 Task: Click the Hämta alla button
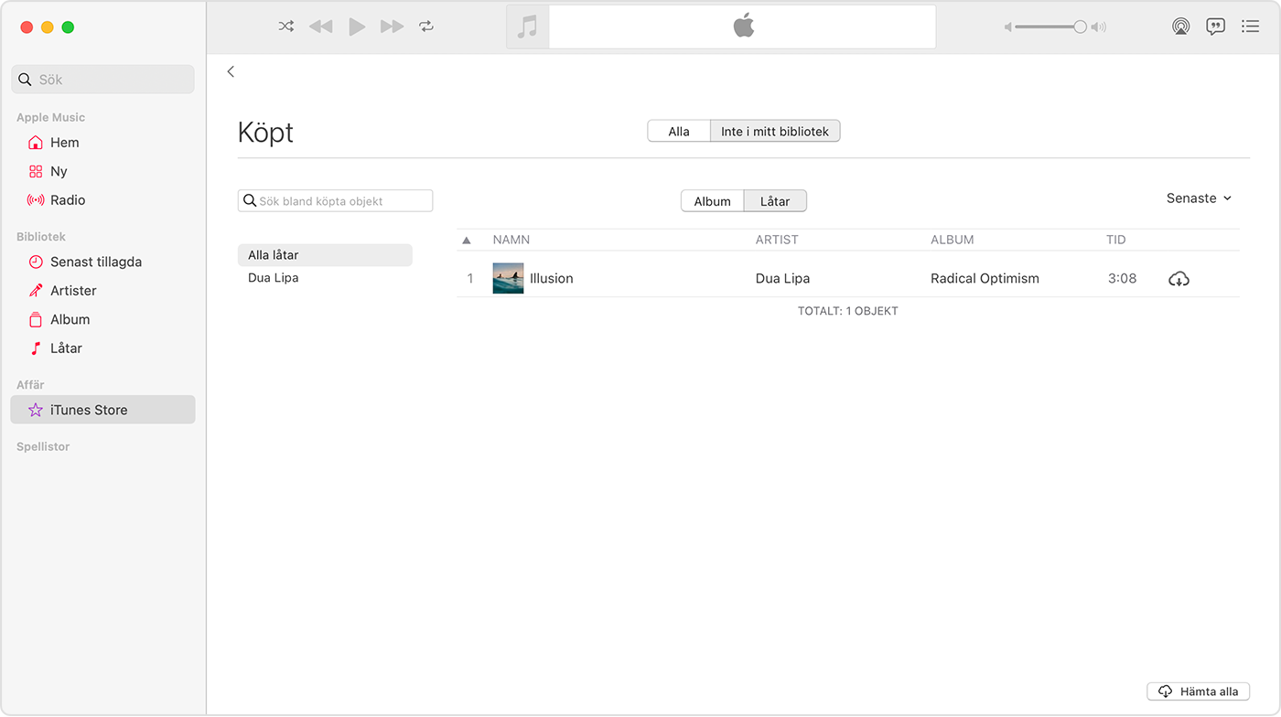(1198, 691)
